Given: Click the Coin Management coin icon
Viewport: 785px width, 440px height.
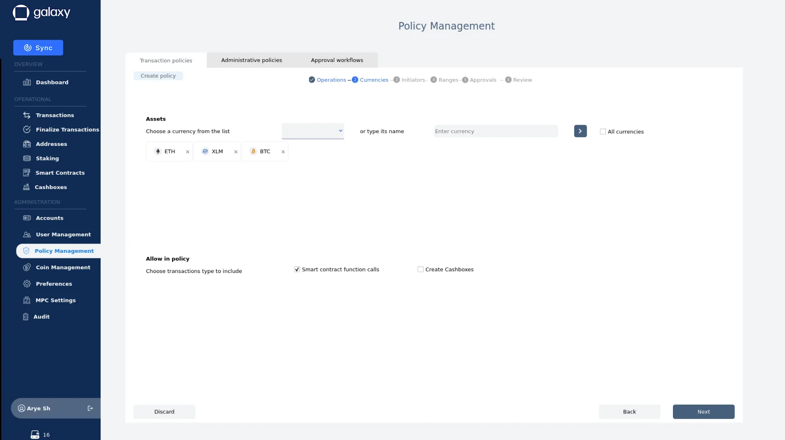Looking at the screenshot, I should coord(27,267).
